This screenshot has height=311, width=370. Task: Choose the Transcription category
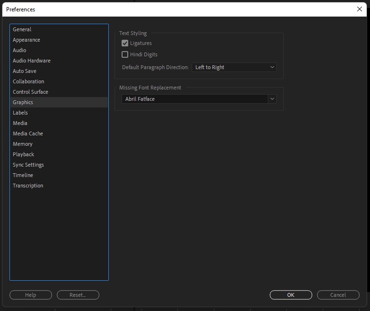59,186
